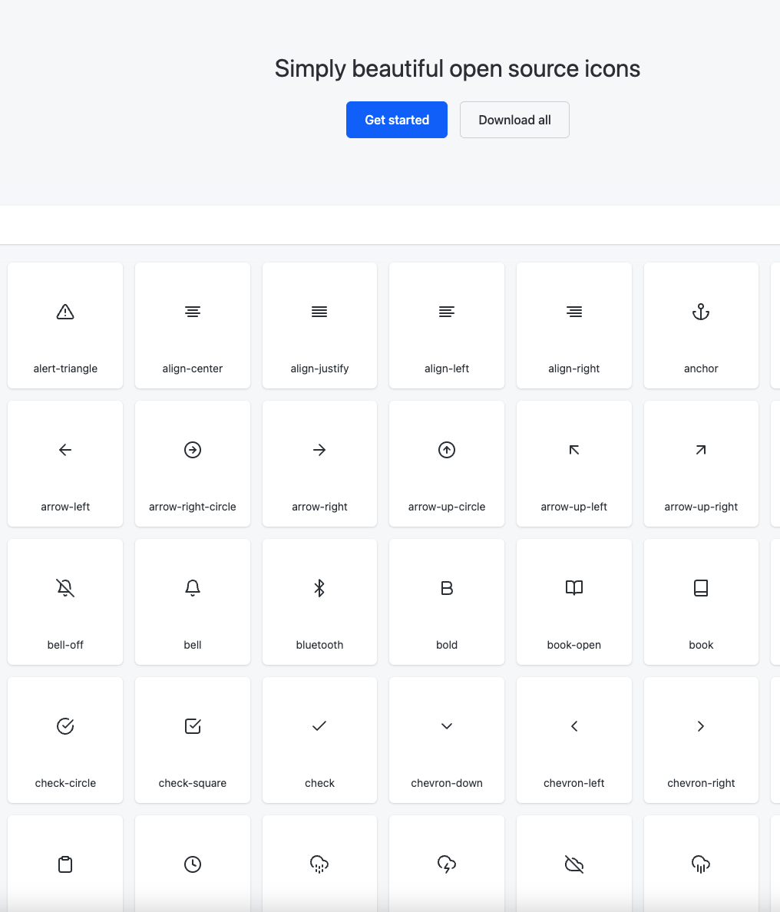Pick the cloud-lightning bolt icon
The image size is (780, 912).
(x=447, y=864)
